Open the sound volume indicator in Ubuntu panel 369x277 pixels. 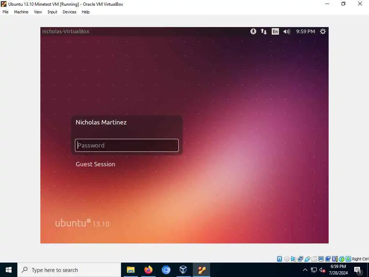286,31
